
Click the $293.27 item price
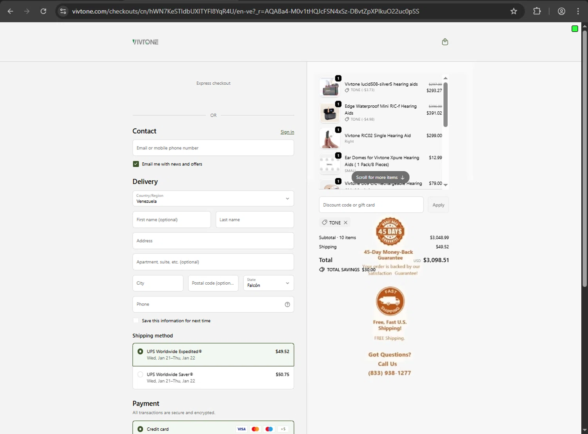click(x=434, y=91)
